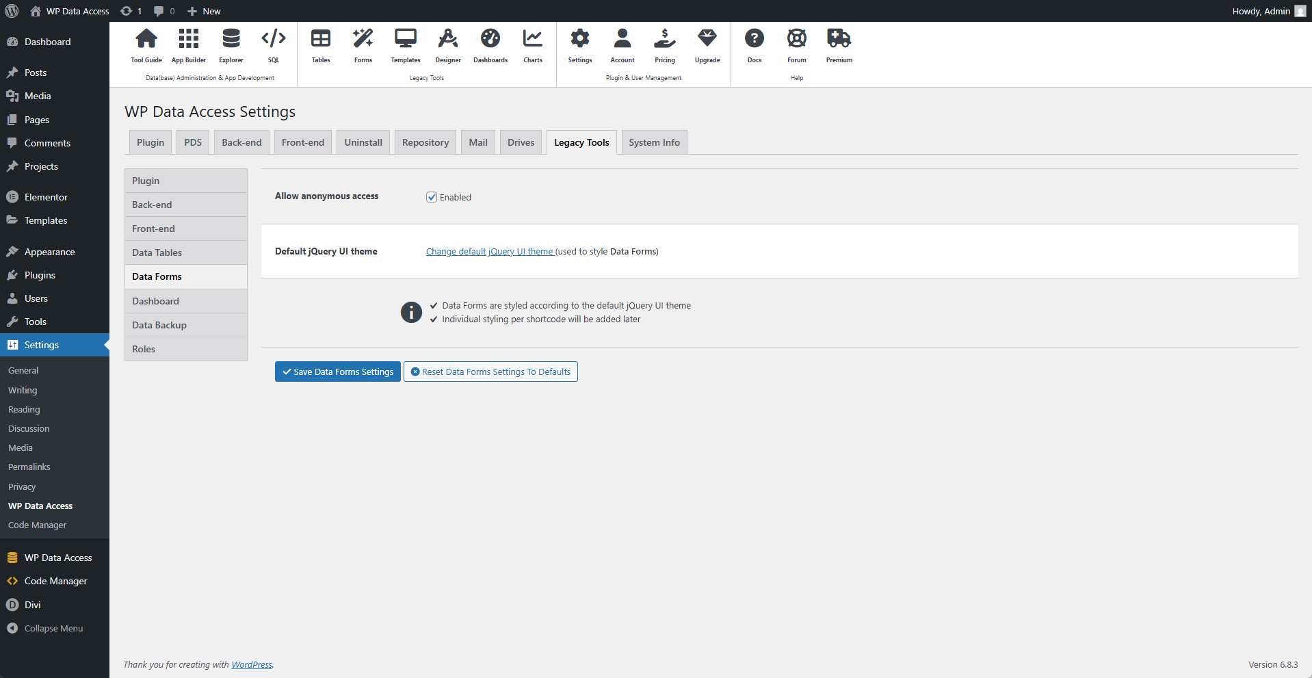Collapse the WordPress admin menu
The image size is (1312, 678).
click(45, 628)
